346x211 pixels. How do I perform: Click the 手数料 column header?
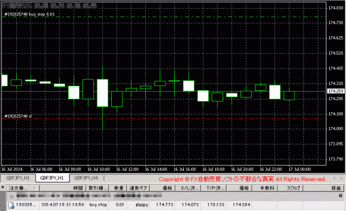click(x=265, y=188)
